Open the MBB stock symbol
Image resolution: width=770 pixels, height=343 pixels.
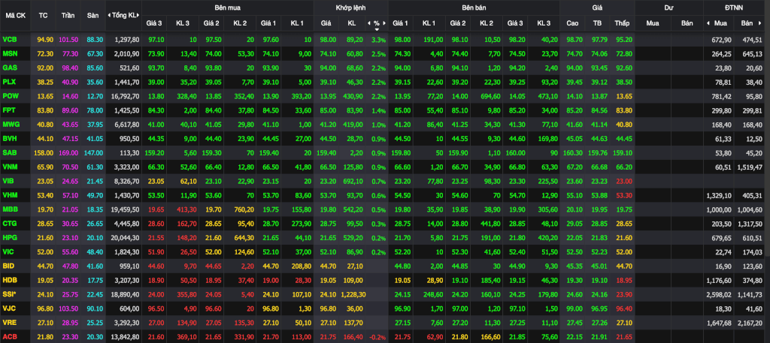(x=11, y=209)
